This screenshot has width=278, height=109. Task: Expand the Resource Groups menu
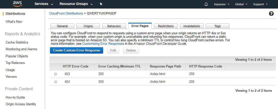click(76, 4)
